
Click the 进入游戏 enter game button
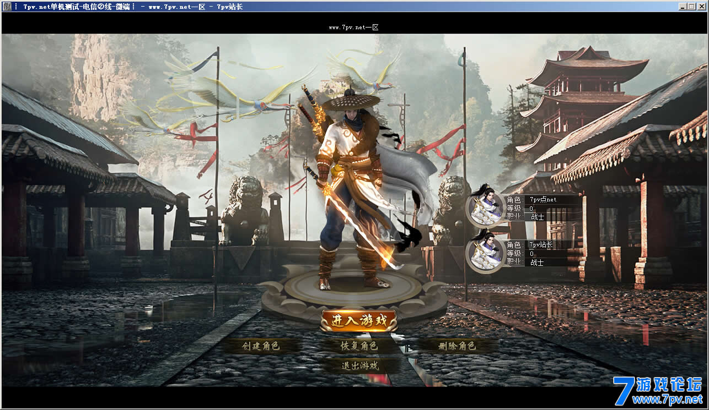click(x=359, y=321)
